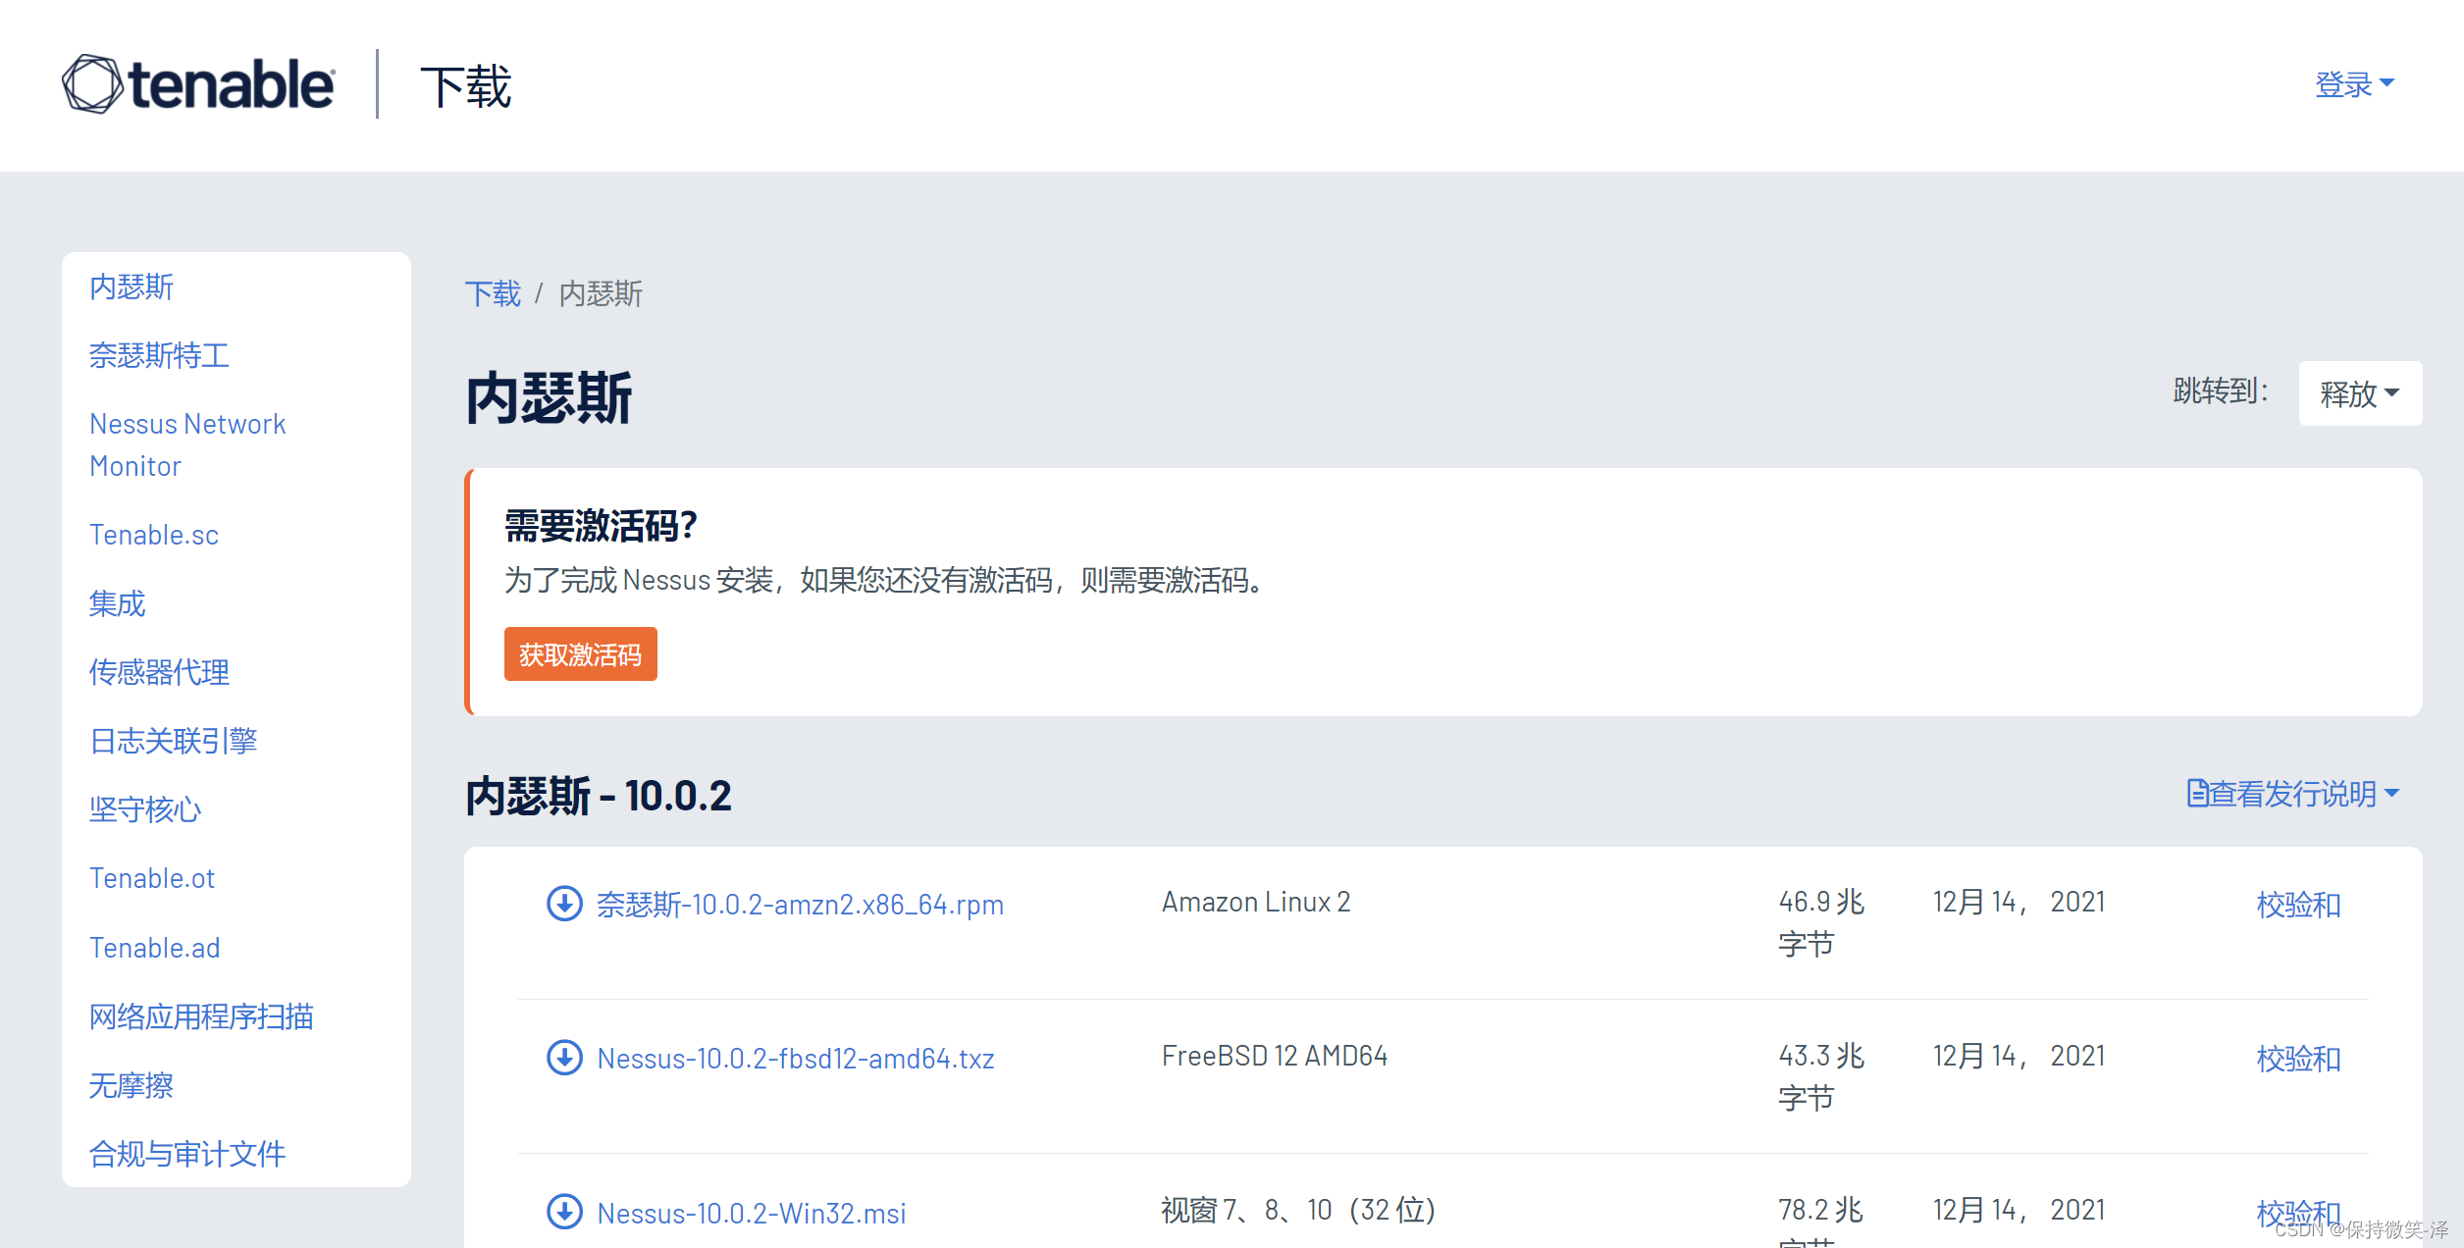2464x1248 pixels.
Task: Click the 下载 breadcrumb link
Action: (493, 293)
